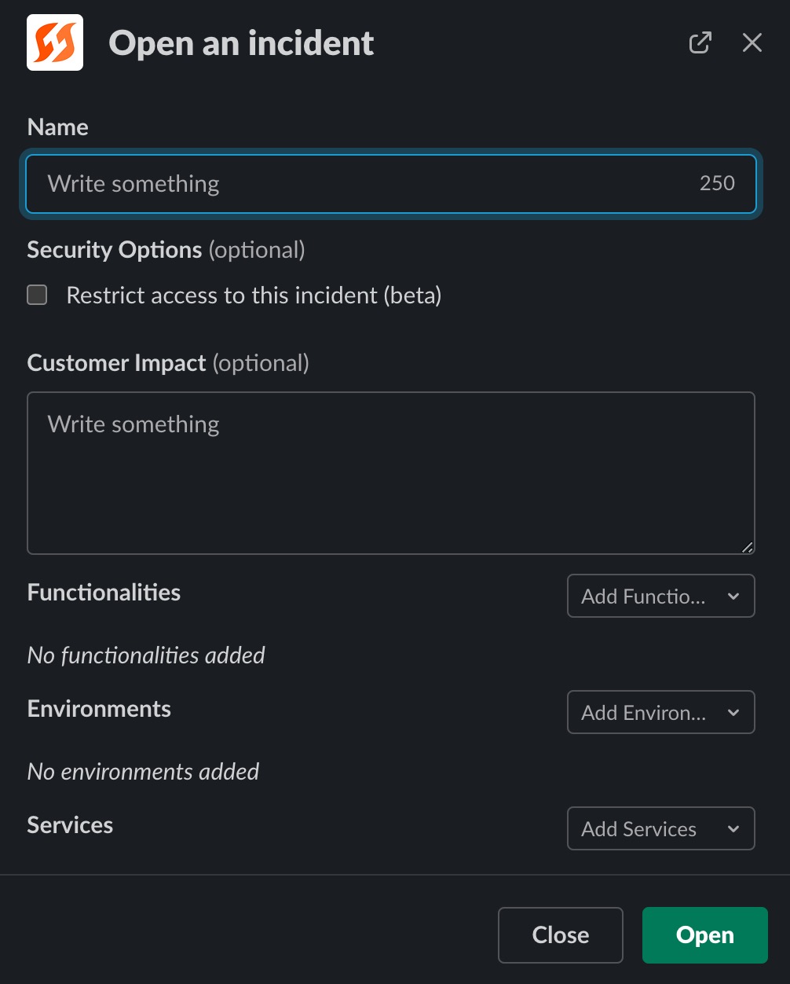This screenshot has width=790, height=984.
Task: Click the 'No environments added' text
Action: (143, 772)
